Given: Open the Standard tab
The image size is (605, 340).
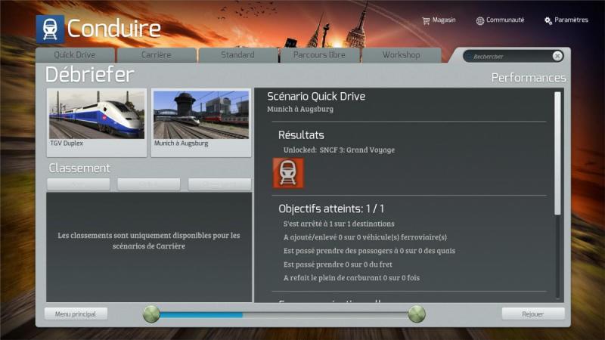Looking at the screenshot, I should click(x=237, y=54).
